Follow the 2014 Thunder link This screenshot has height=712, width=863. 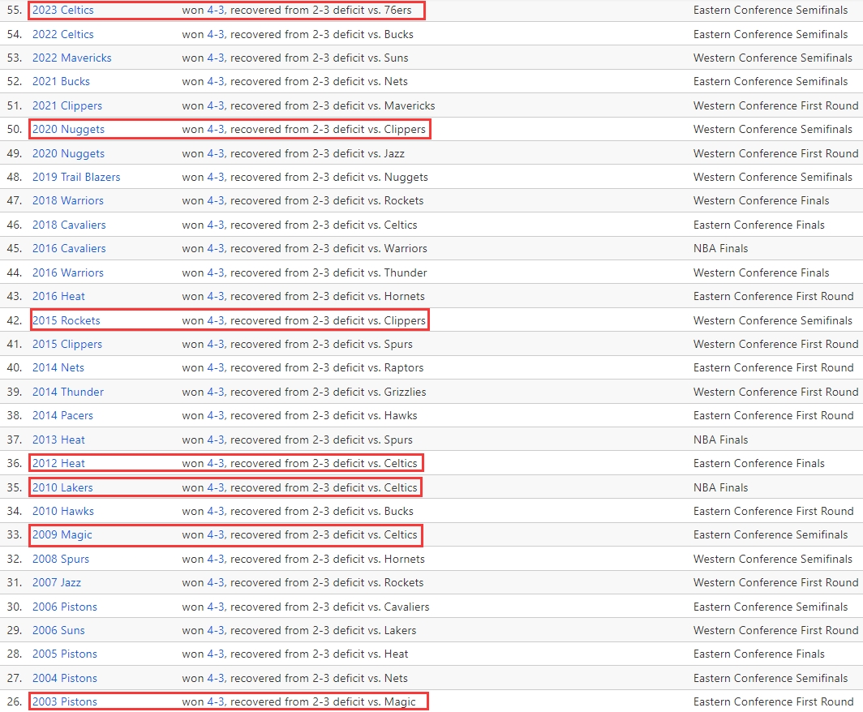tap(68, 392)
